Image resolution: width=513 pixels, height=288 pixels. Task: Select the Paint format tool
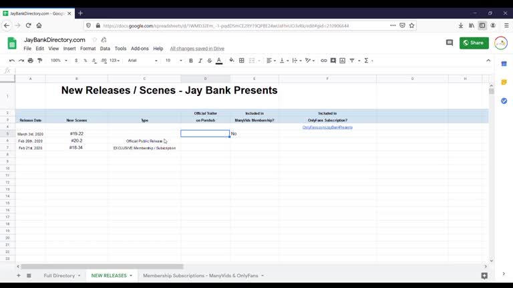point(40,61)
